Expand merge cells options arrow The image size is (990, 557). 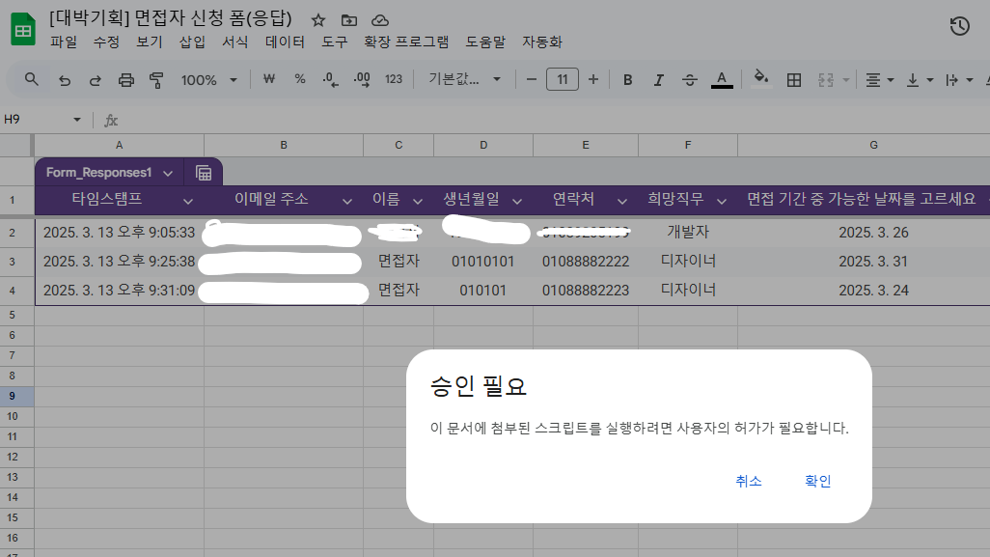(x=845, y=80)
